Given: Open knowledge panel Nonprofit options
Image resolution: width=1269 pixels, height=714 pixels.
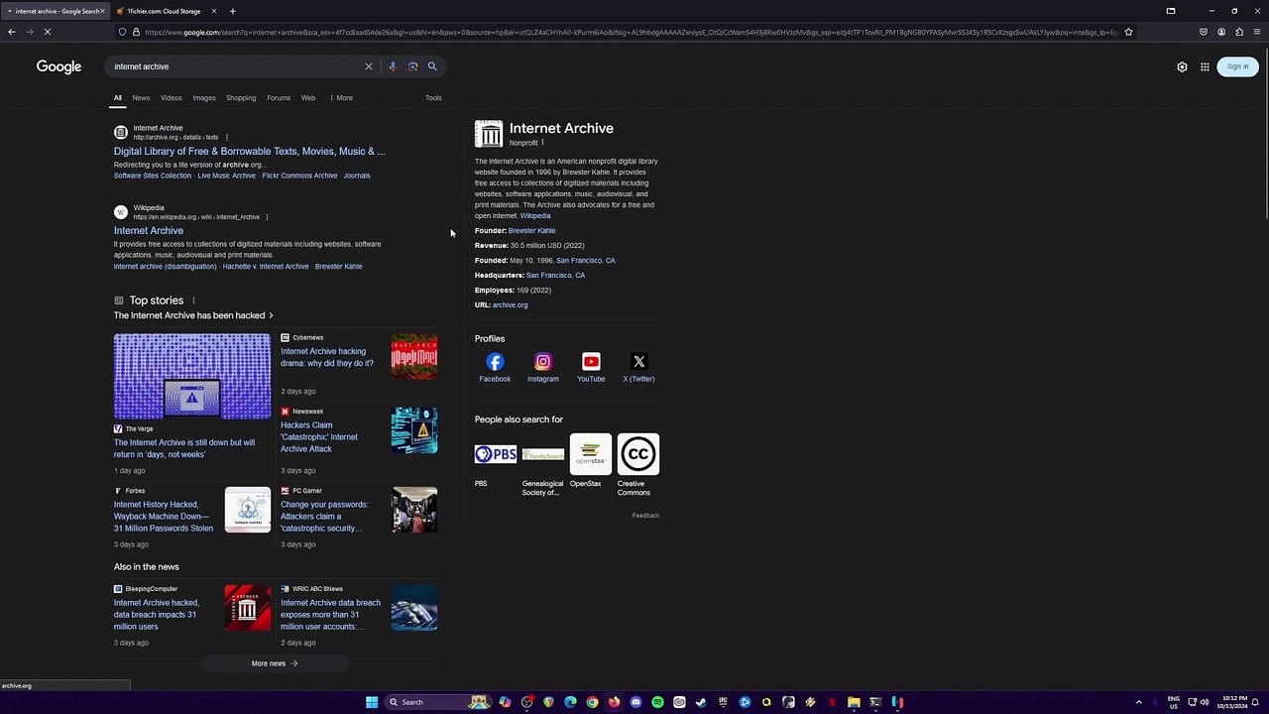Looking at the screenshot, I should tap(542, 142).
